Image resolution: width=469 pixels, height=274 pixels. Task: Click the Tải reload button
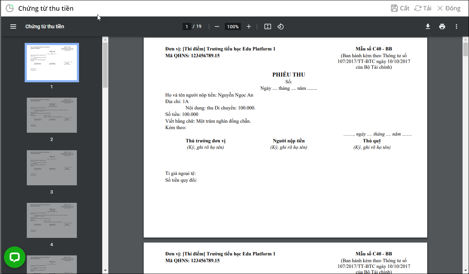(423, 8)
